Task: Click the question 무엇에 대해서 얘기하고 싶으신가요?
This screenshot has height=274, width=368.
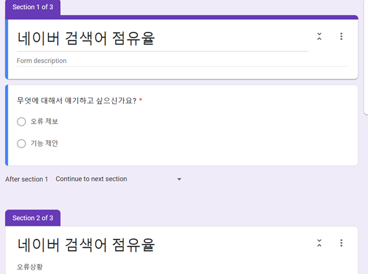Action: [77, 101]
